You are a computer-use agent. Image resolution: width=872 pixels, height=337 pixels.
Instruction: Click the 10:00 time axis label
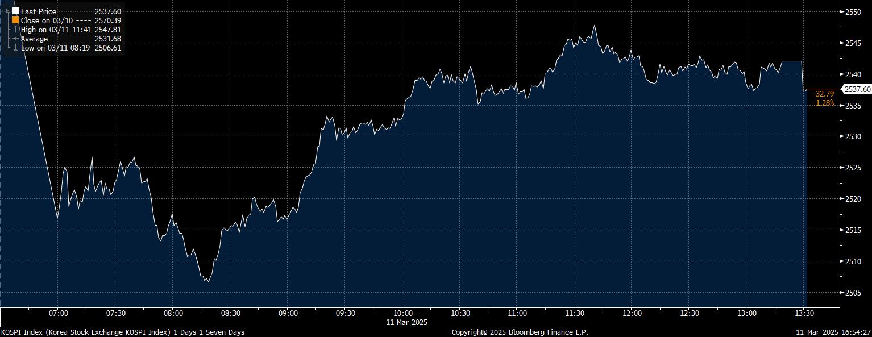point(402,313)
